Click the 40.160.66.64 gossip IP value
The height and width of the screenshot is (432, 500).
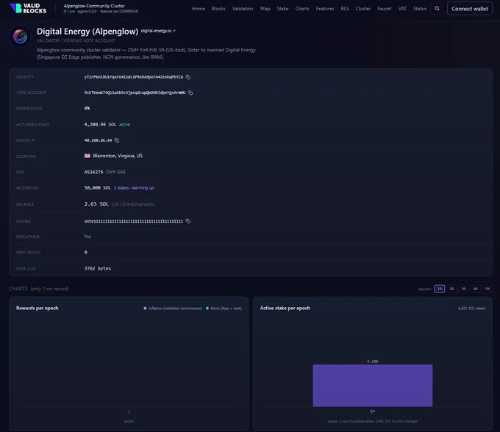click(x=99, y=140)
